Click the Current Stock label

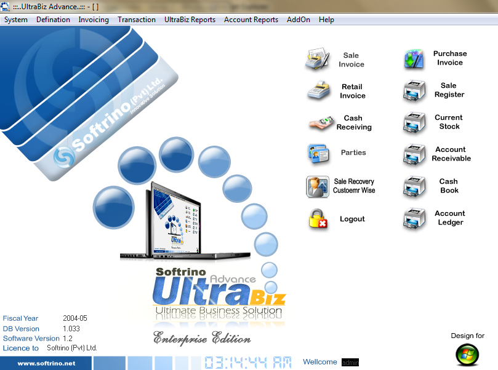tap(449, 122)
